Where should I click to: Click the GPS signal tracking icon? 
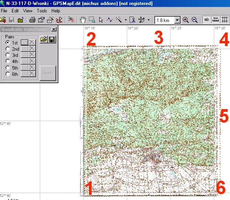[71, 20]
